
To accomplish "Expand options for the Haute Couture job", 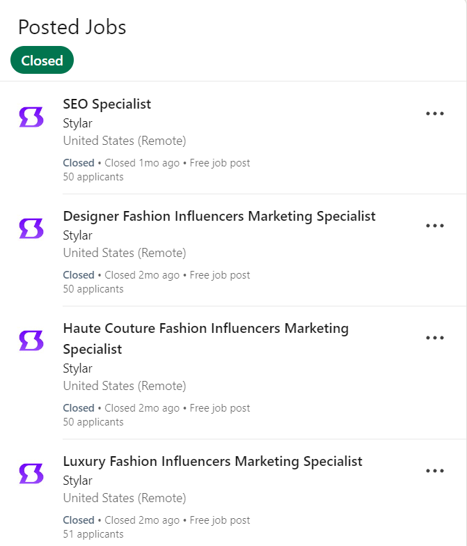I will [x=434, y=338].
